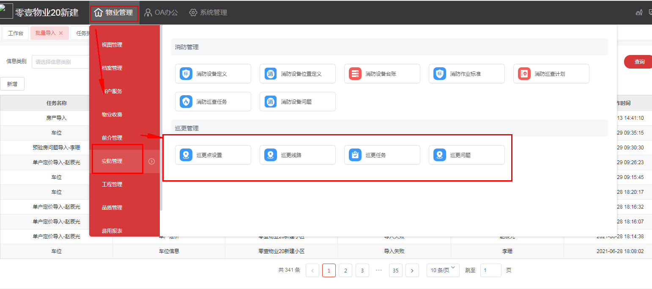Open the 系统管理 top navigation item

point(208,13)
